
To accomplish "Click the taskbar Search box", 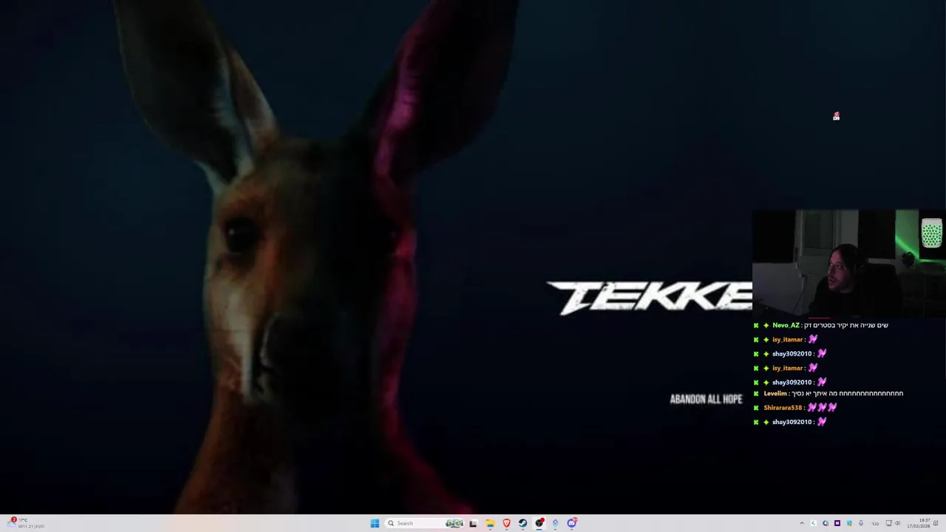I will (x=425, y=523).
